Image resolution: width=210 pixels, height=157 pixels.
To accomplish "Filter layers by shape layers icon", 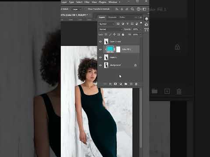I will click(x=132, y=24).
